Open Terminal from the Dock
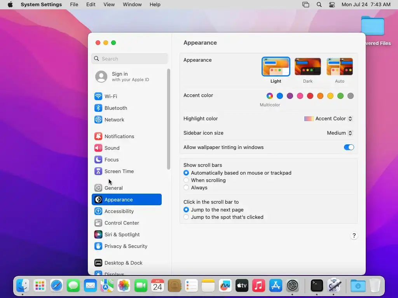Viewport: 398px width, 298px height. pyautogui.click(x=317, y=286)
